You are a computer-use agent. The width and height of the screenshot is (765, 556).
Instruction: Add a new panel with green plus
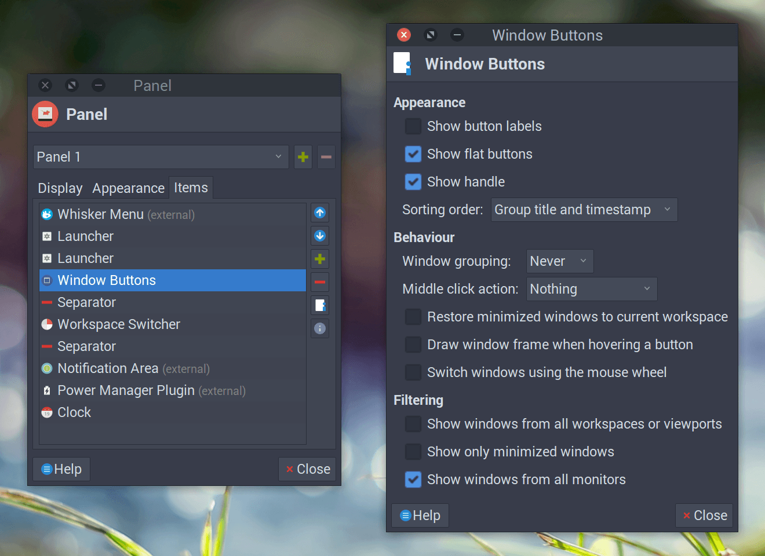(303, 157)
